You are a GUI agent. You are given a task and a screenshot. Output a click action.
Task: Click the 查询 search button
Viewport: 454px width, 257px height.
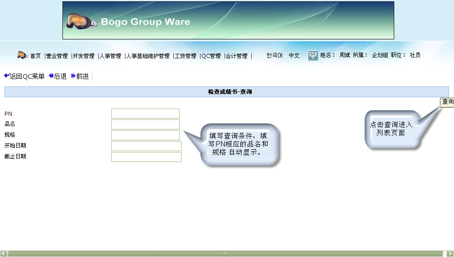click(x=447, y=102)
